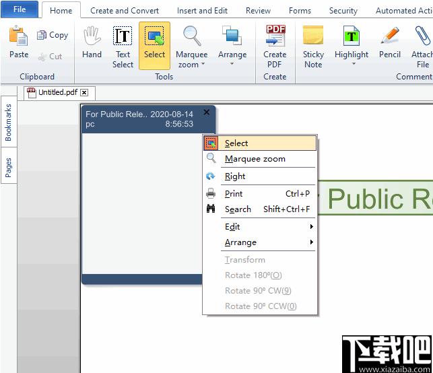This screenshot has width=433, height=373.
Task: Open the Arrange ribbon dropdown arrow
Action: [x=232, y=63]
